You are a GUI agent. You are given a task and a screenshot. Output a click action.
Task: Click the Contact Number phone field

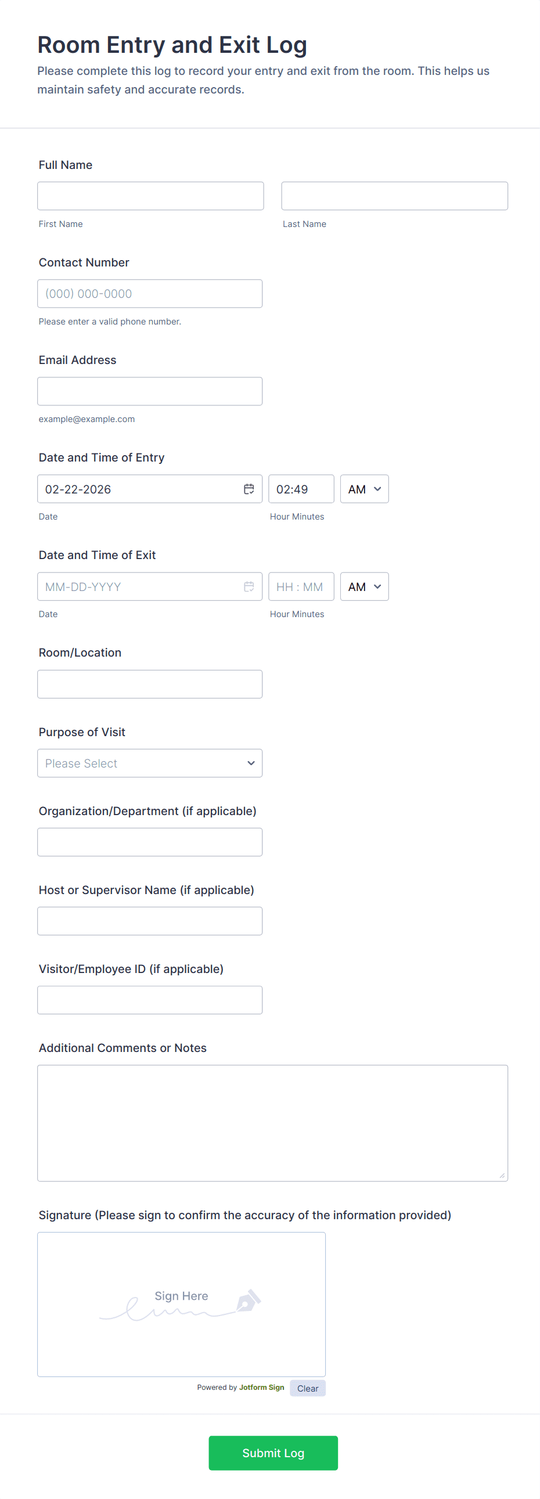[x=150, y=294]
